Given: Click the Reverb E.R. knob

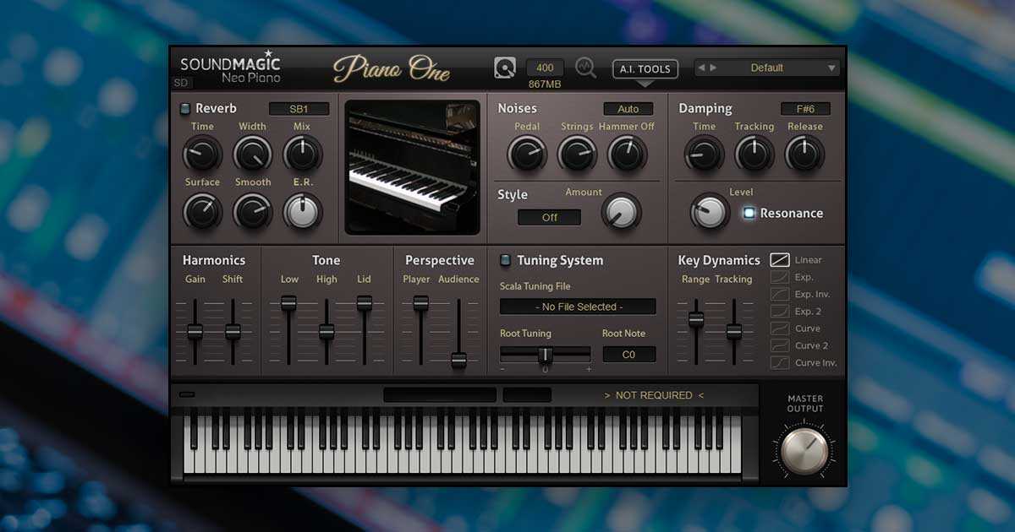Looking at the screenshot, I should [302, 211].
